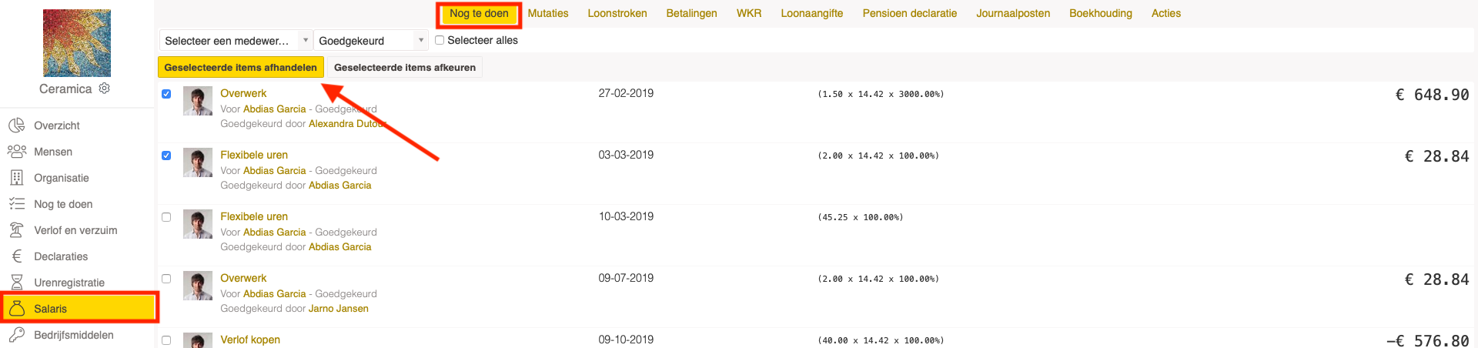Click the Declaraties euro icon
The height and width of the screenshot is (348, 1478).
point(16,256)
